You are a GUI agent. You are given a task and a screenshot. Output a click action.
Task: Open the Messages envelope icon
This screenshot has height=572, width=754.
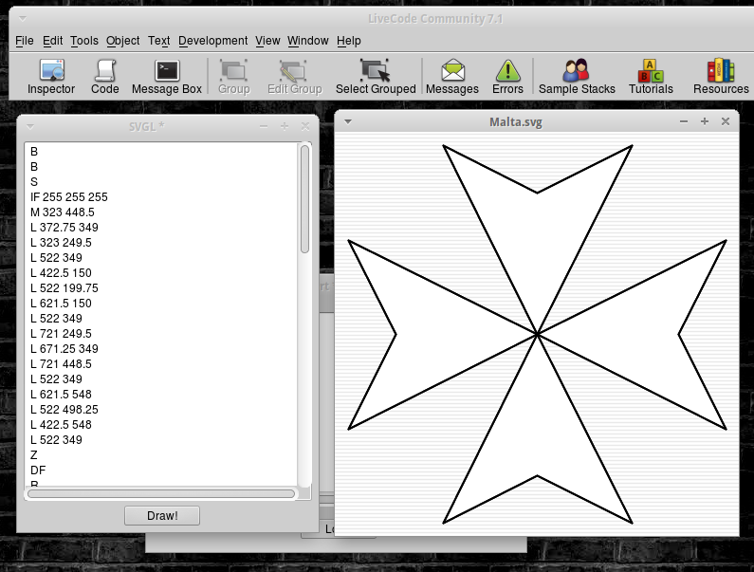tap(452, 76)
